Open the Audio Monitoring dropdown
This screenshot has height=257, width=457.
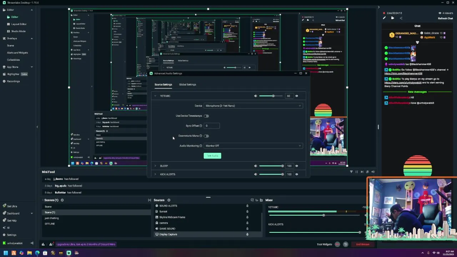pyautogui.click(x=253, y=146)
